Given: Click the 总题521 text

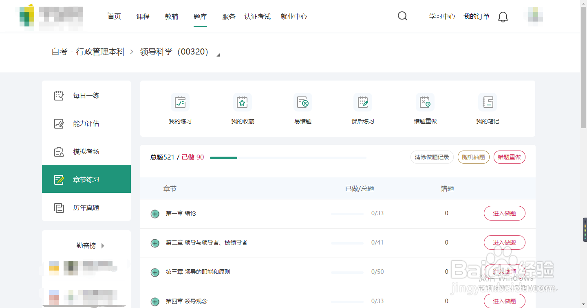Looking at the screenshot, I should [x=162, y=157].
